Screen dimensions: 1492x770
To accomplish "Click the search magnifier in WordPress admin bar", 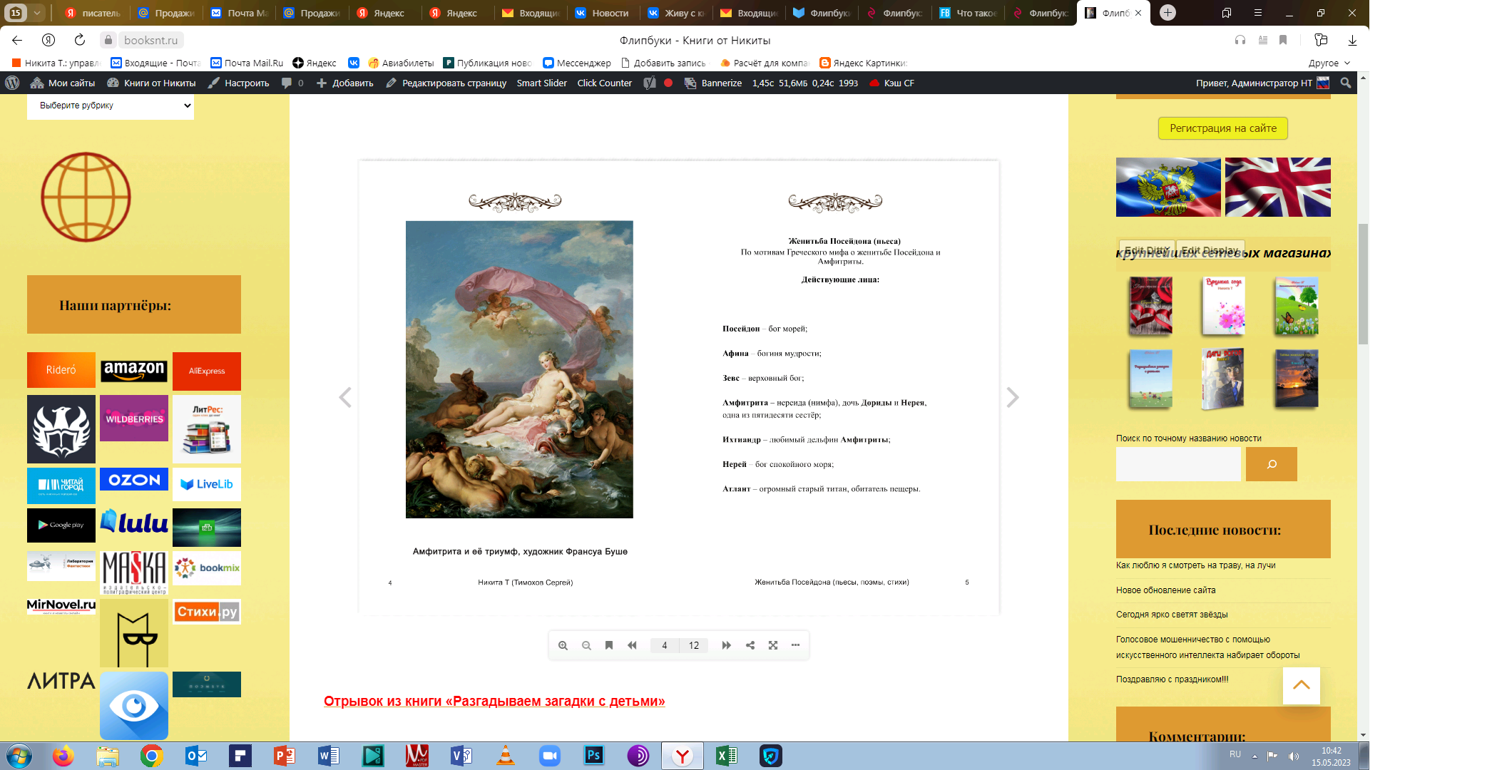I will point(1346,83).
